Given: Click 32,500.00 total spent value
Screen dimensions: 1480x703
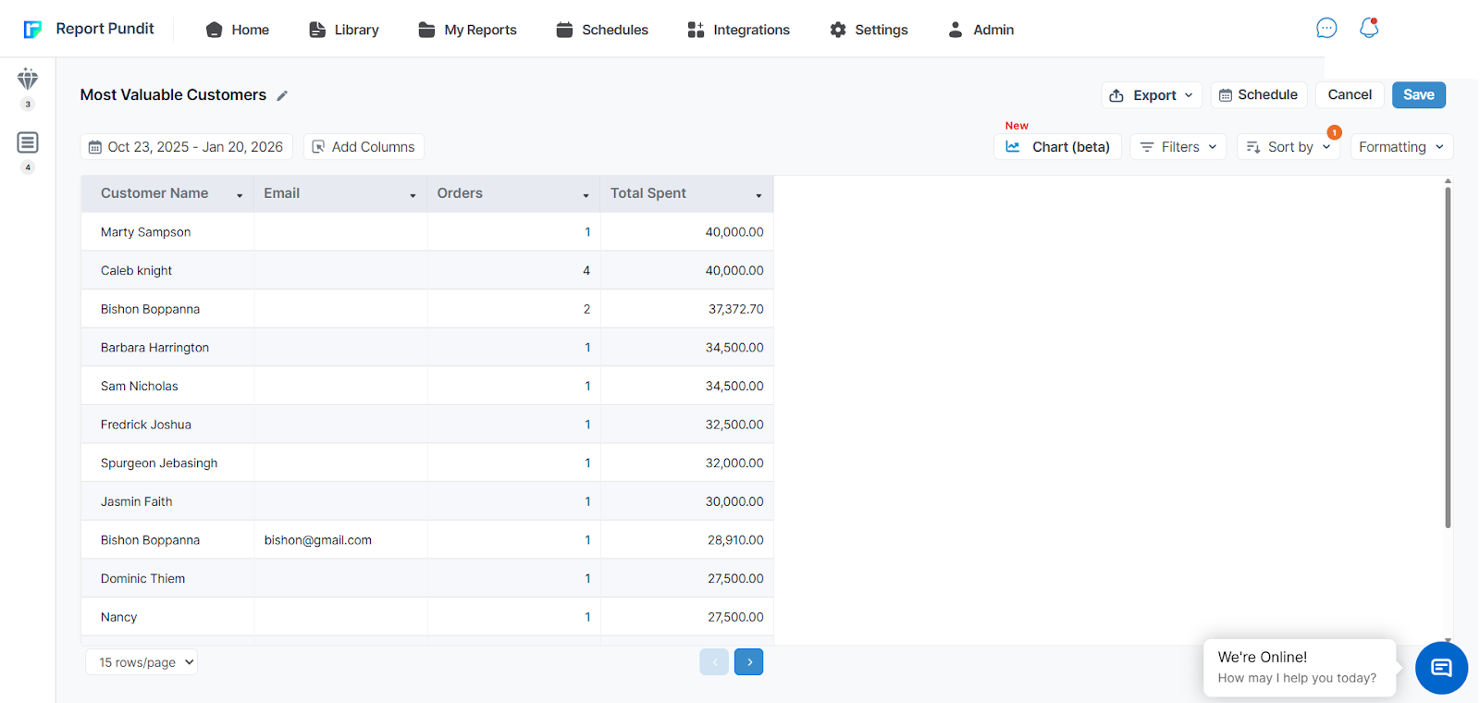Looking at the screenshot, I should [734, 425].
